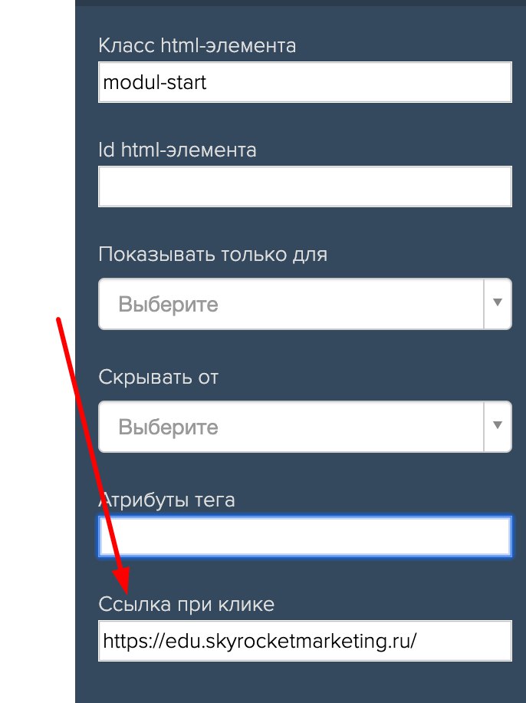Screen dimensions: 526x703
Task: Click the Id html-элемента label
Action: coord(177,150)
